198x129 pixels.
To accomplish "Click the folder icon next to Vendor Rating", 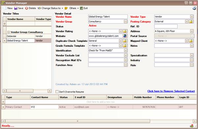I will 125,31.
